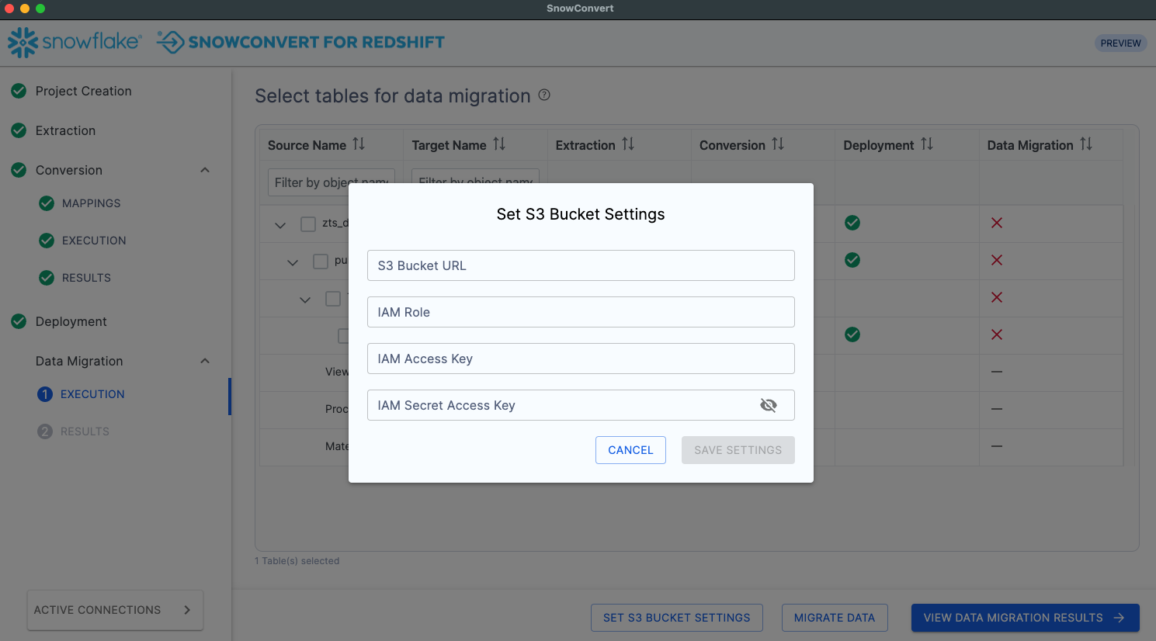
Task: Toggle visibility of IAM Secret Access Key
Action: pyautogui.click(x=768, y=405)
